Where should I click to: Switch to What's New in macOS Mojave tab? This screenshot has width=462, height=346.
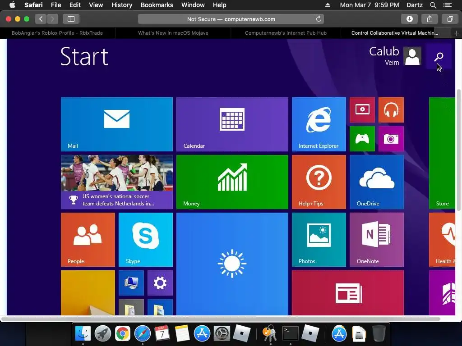coord(173,33)
